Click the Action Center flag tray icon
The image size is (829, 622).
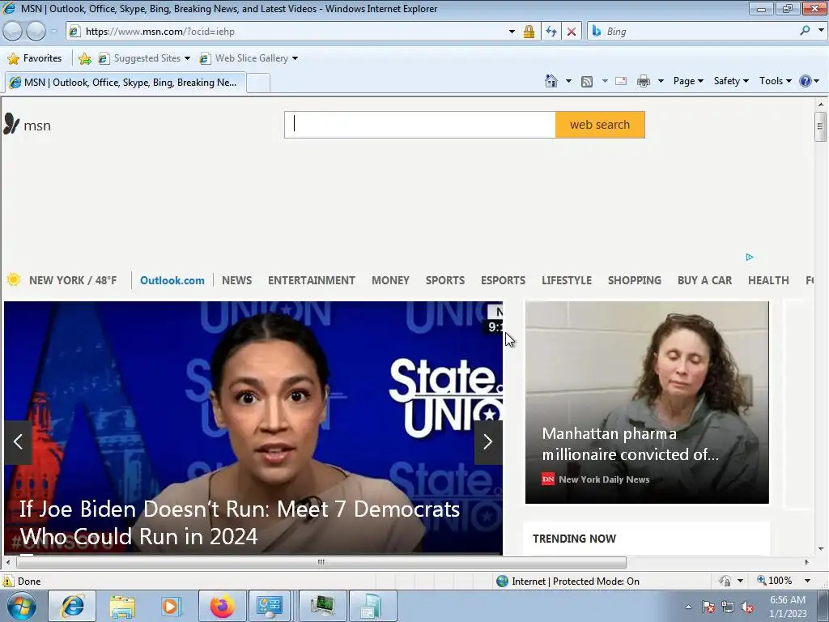[708, 607]
